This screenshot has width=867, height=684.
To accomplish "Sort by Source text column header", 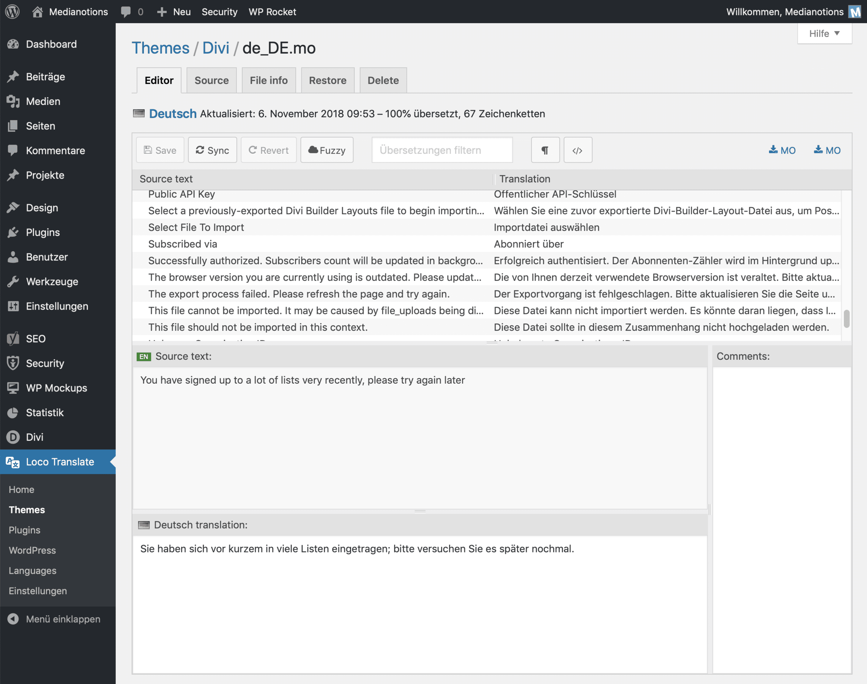I will (312, 179).
